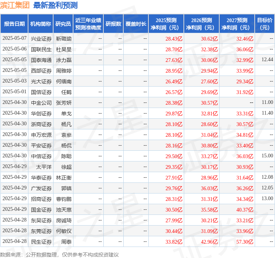Image resolution: width=275 pixels, height=258 pixels.
Task: Select analyst 张芳妍 in 中金公司 row
Action: click(x=63, y=102)
